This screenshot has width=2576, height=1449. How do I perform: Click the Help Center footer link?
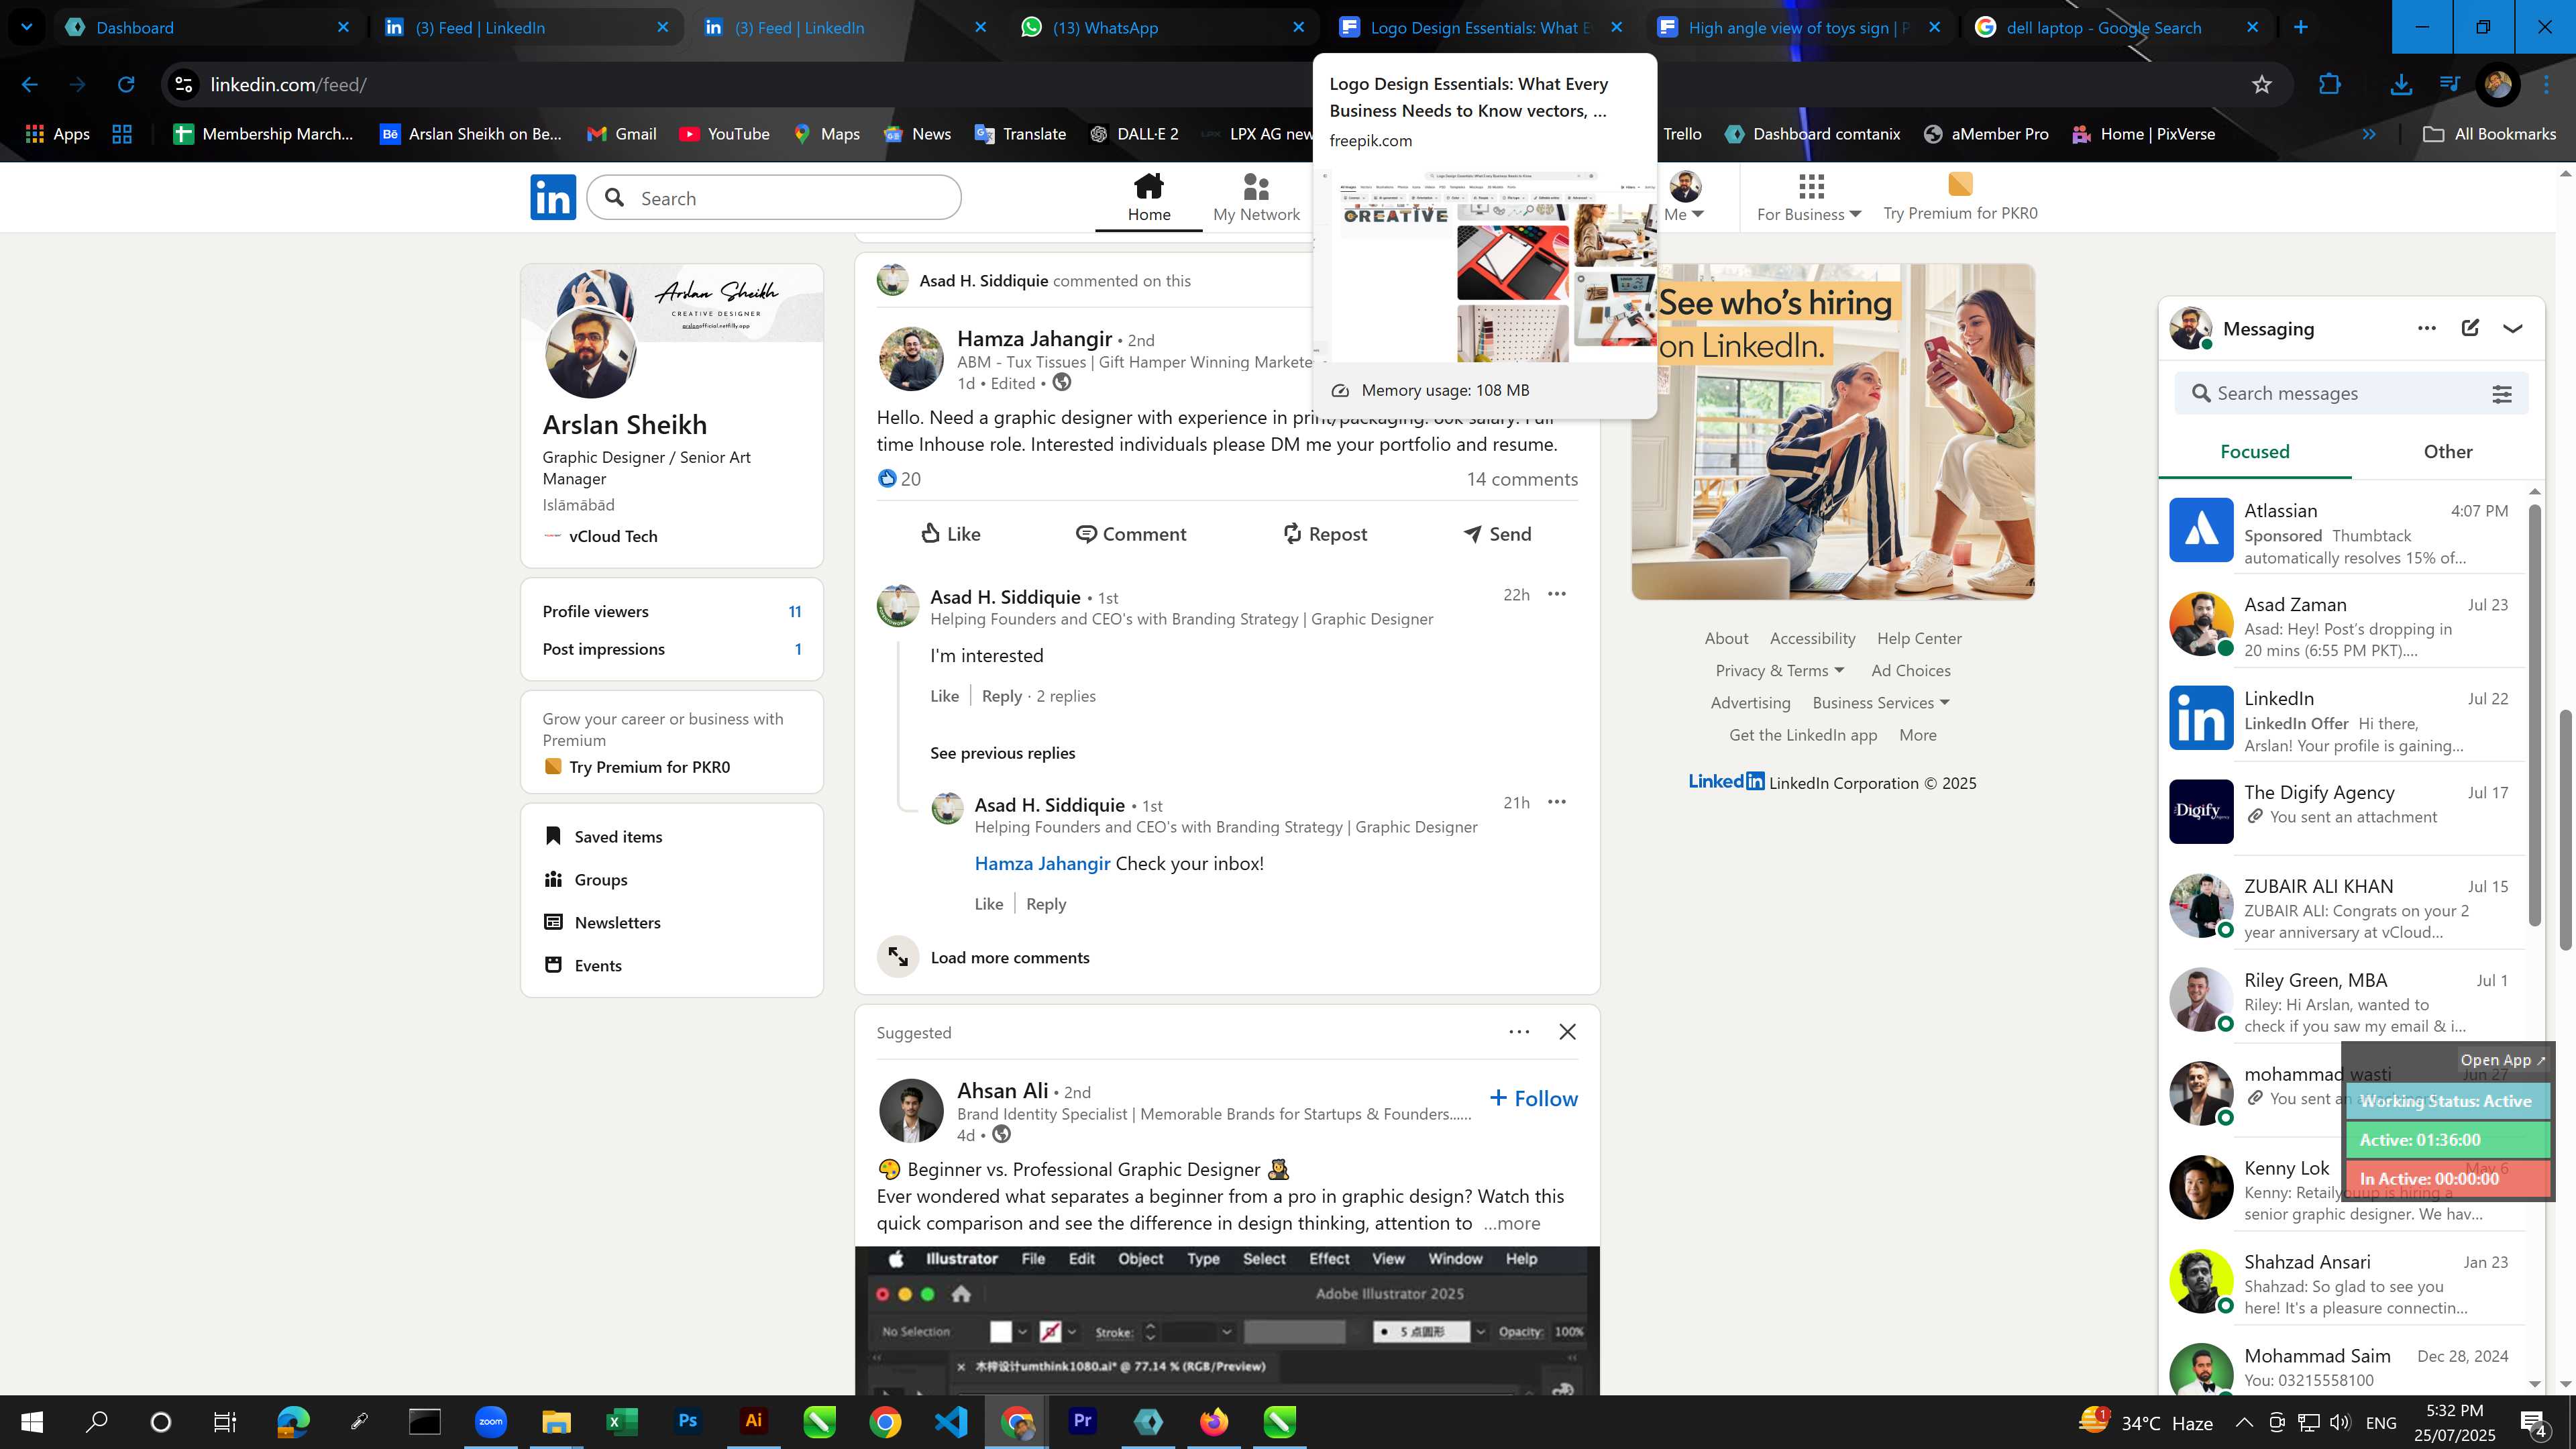pos(1919,639)
